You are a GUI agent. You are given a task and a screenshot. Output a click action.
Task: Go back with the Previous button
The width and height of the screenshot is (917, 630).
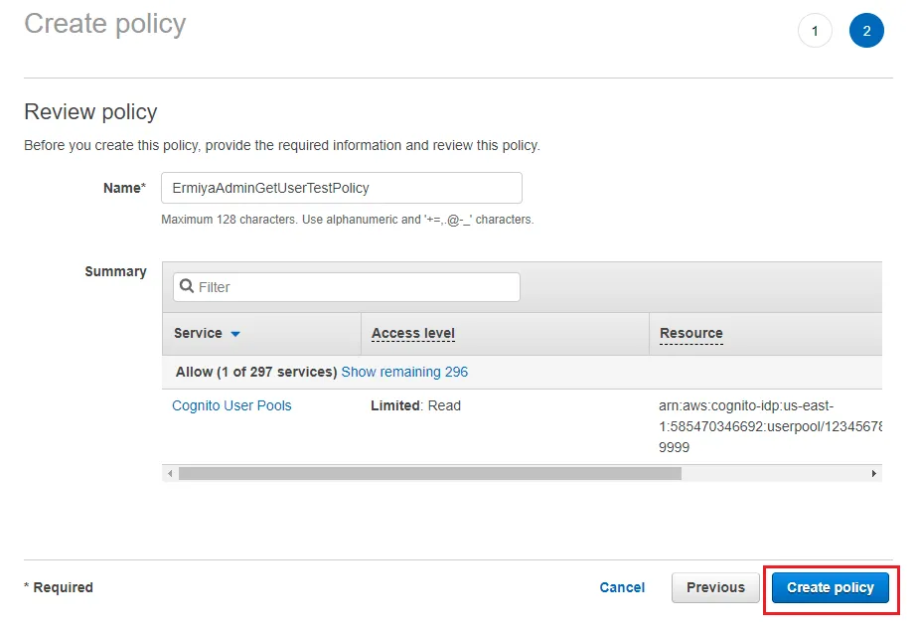point(715,587)
